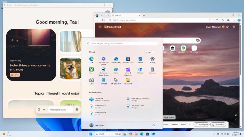Open Edge workspaces icon
This screenshot has width=244, height=137.
pos(102,15)
